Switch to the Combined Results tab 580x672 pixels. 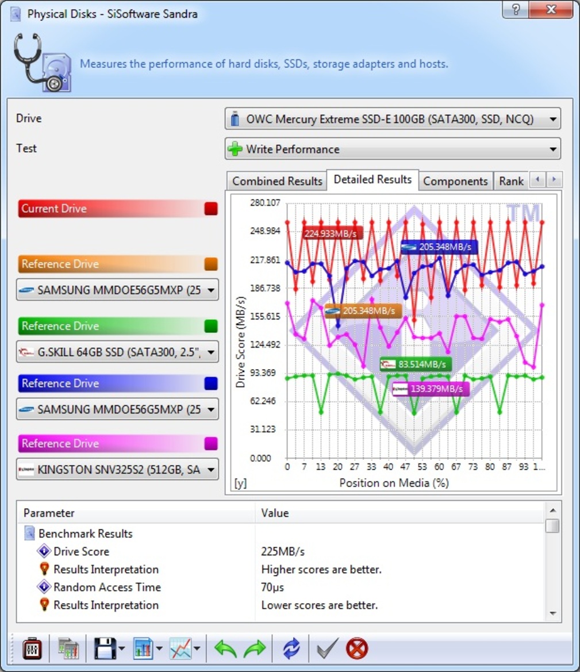coord(277,181)
